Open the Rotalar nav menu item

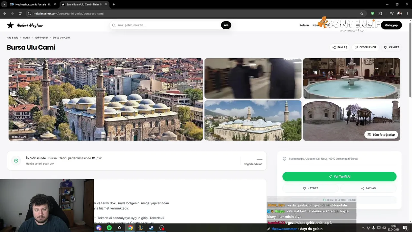(x=304, y=25)
